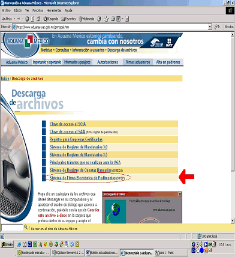This screenshot has height=257, width=235.
Task: Open Principales trámites ante la AGA link
Action: click(x=85, y=162)
